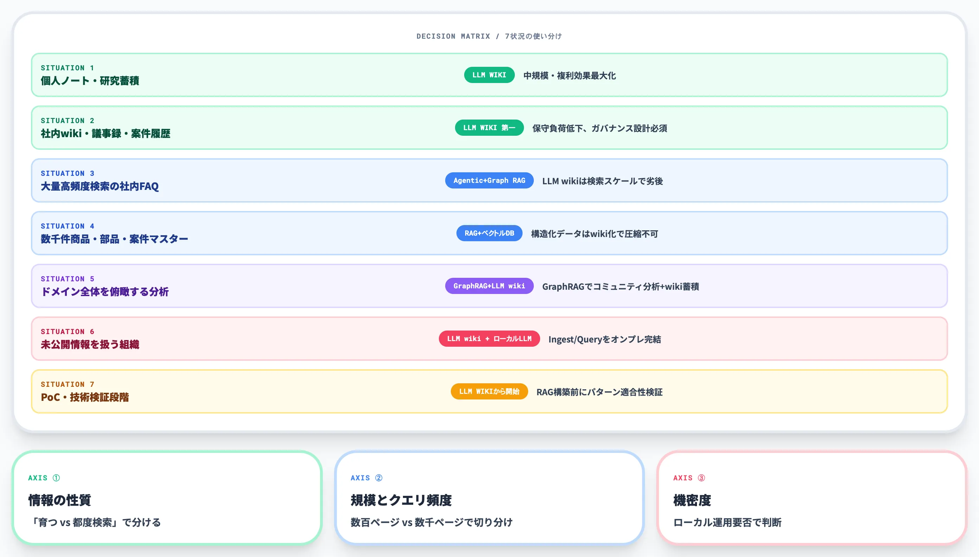Screen dimensions: 979x557
Task: Click the AXIS ② label
Action: click(x=366, y=478)
